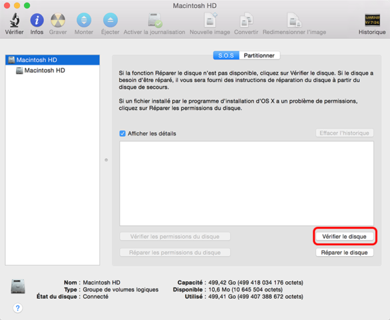This screenshot has height=320, width=390.
Task: Click the Graver burn toolbar icon
Action: pyautogui.click(x=58, y=20)
